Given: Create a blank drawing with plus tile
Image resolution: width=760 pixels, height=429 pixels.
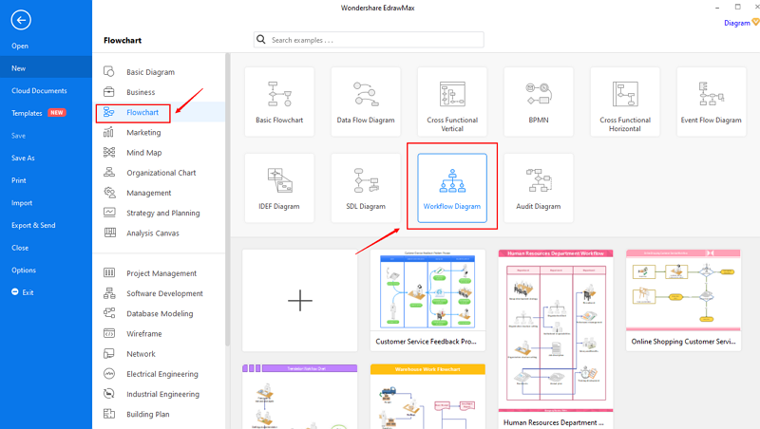Looking at the screenshot, I should (x=300, y=300).
